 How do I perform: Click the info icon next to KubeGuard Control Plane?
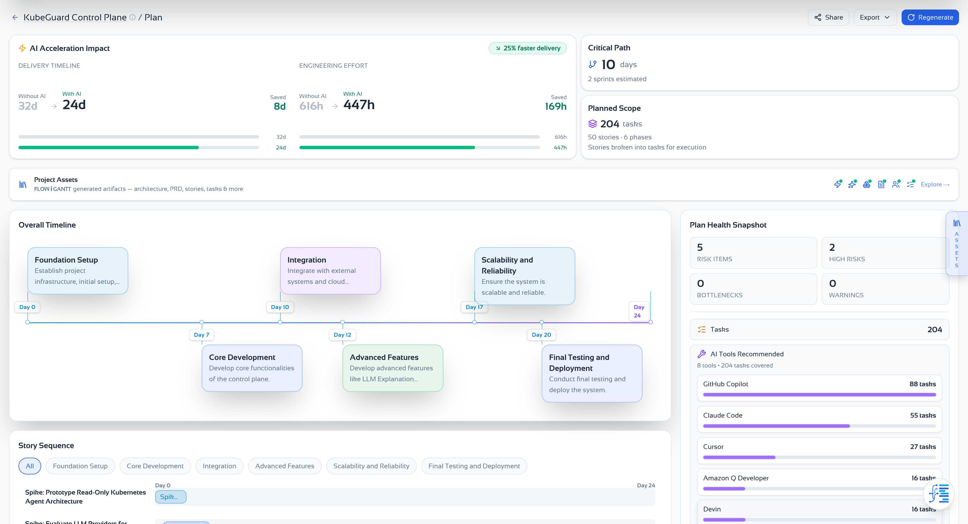coord(132,17)
